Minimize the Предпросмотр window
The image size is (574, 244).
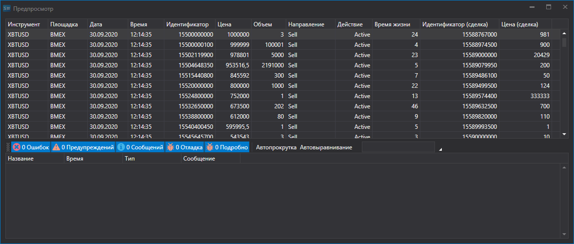coord(532,7)
